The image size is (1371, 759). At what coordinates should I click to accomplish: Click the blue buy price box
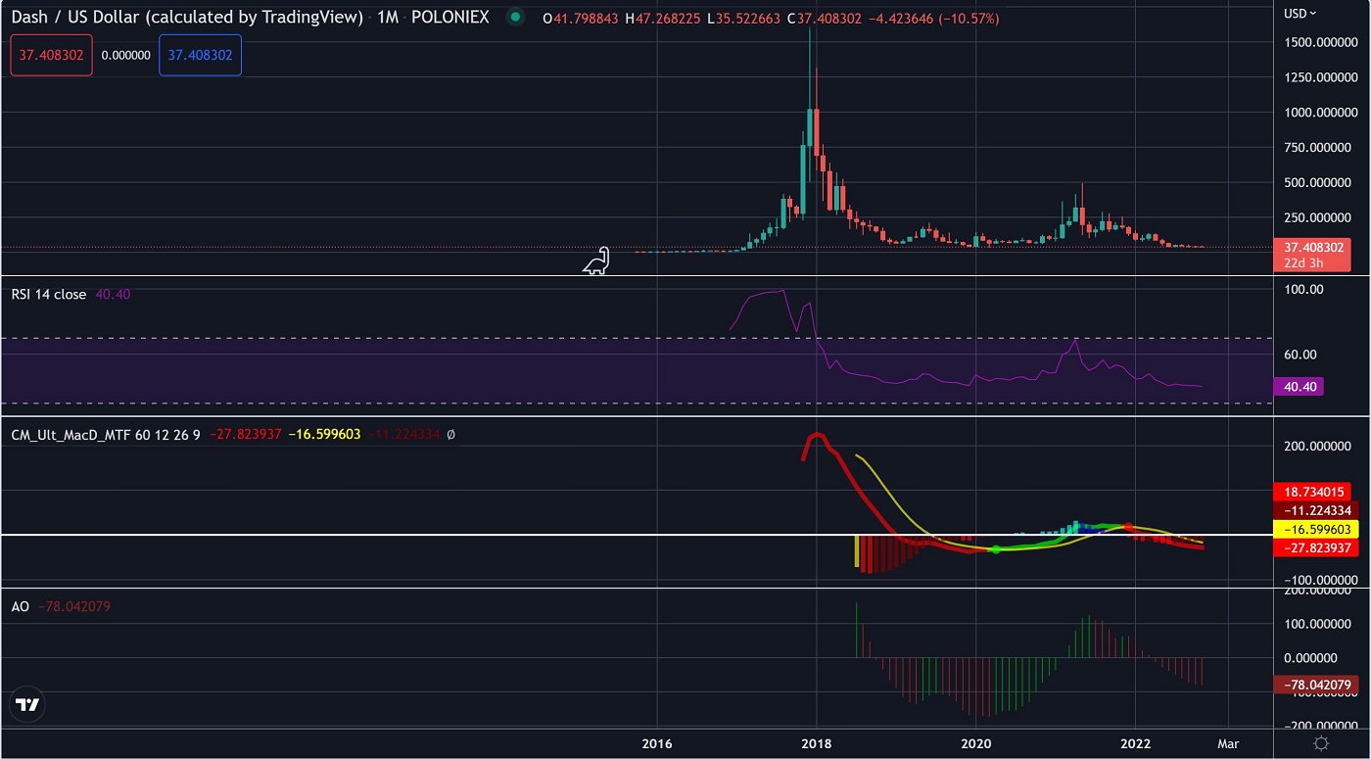[200, 55]
